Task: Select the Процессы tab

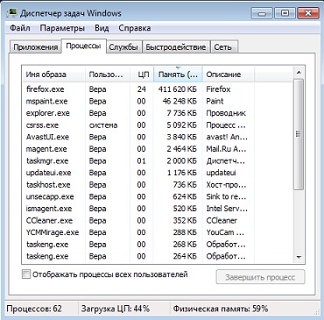Action: point(83,46)
